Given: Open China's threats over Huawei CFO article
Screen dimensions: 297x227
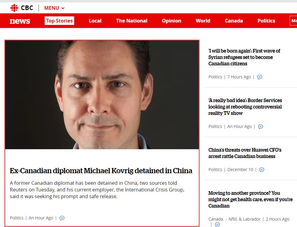Looking at the screenshot, I should [x=245, y=153].
